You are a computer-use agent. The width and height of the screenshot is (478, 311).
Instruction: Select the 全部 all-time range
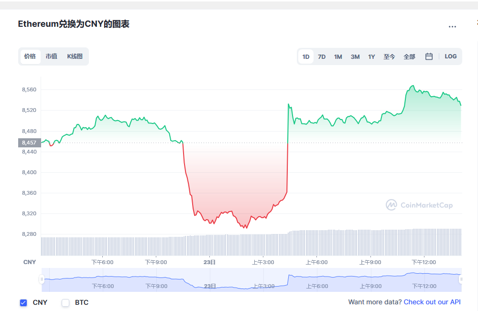410,57
